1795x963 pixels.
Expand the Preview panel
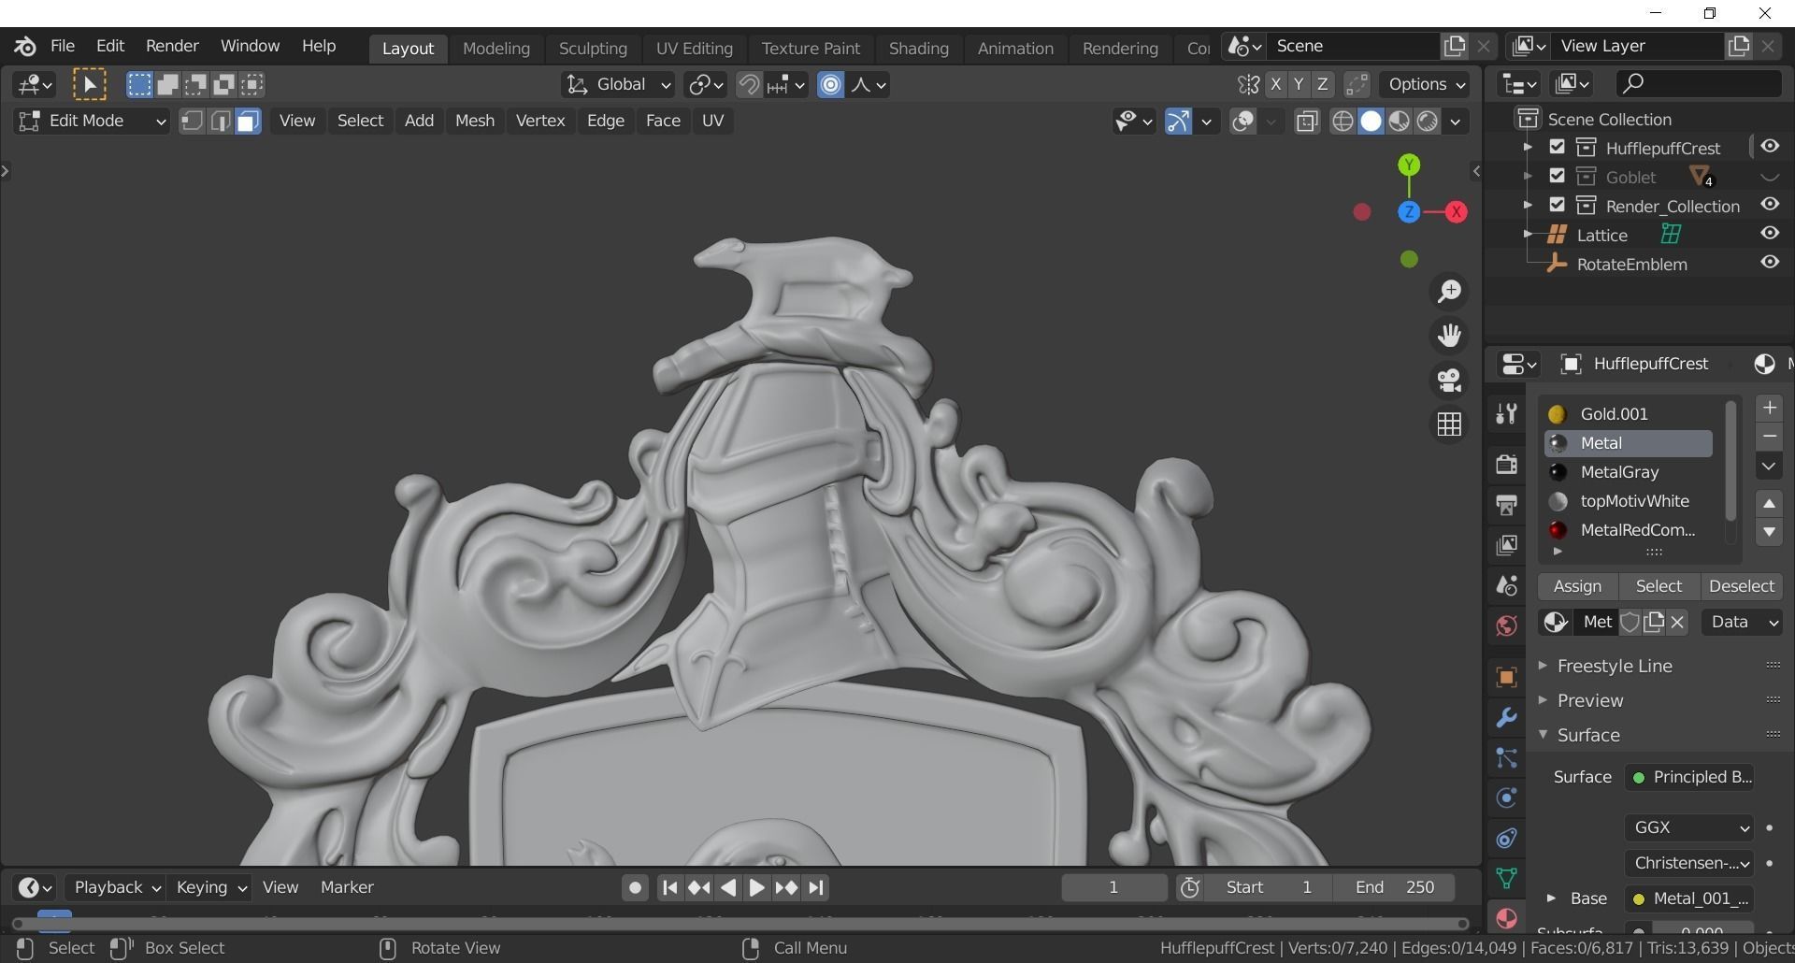click(x=1589, y=700)
